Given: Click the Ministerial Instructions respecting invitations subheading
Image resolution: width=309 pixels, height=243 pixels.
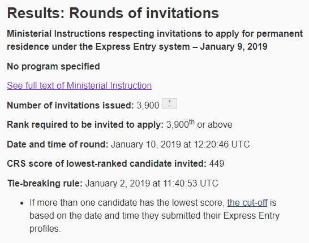Looking at the screenshot, I should coord(154,40).
